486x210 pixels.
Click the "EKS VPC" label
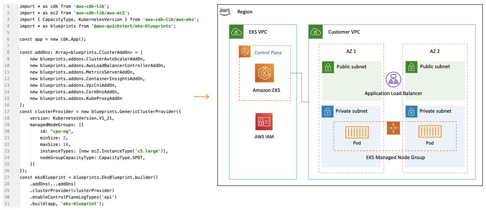pyautogui.click(x=257, y=32)
